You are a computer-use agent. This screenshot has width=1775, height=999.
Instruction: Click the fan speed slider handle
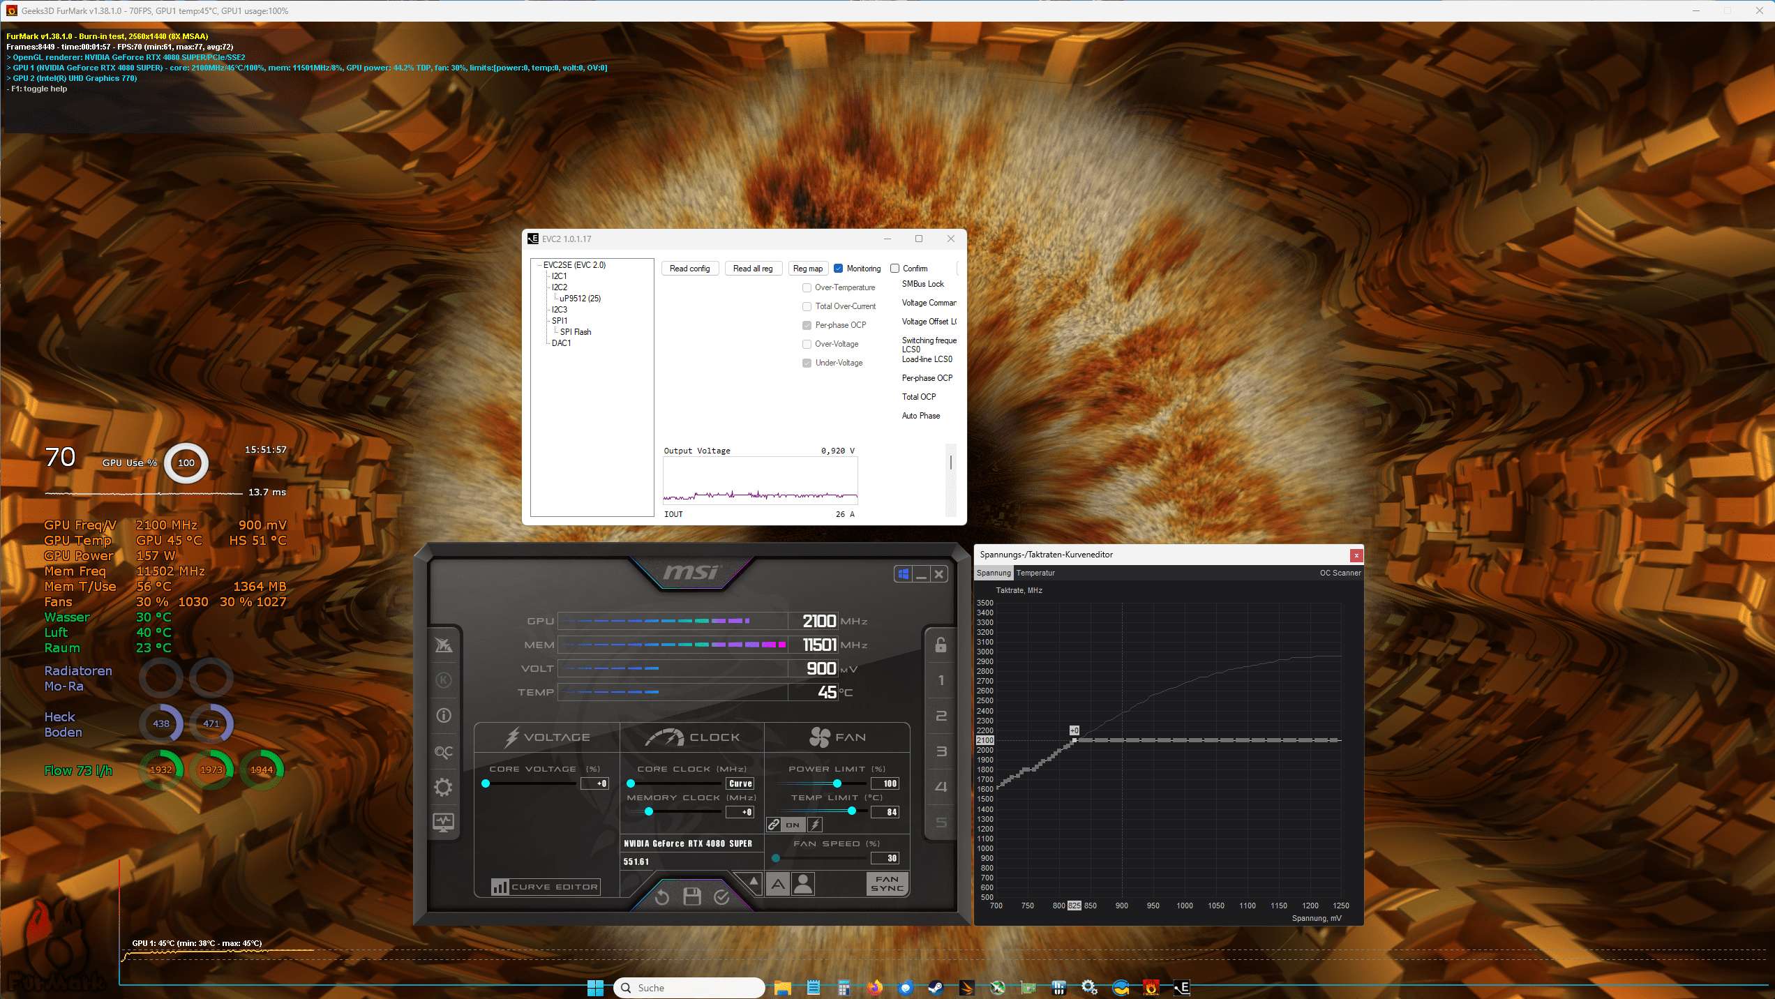pos(776,858)
